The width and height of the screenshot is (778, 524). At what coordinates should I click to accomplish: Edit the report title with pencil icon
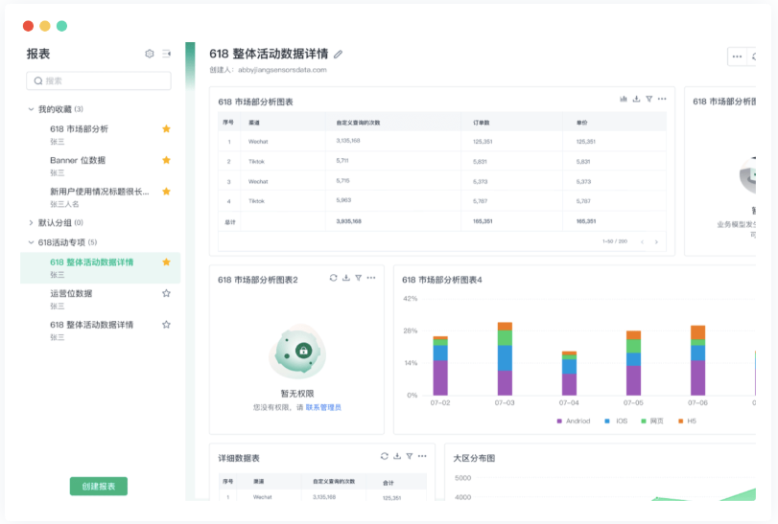[x=338, y=54]
